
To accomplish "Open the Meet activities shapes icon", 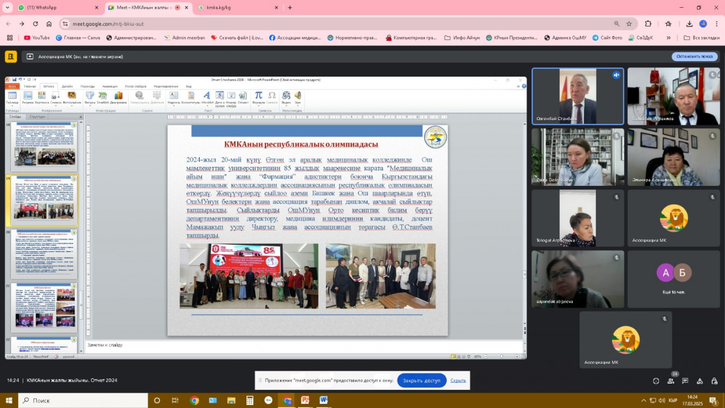I will point(700,381).
